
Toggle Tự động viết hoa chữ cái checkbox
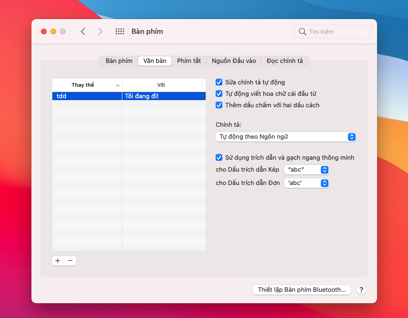(219, 93)
